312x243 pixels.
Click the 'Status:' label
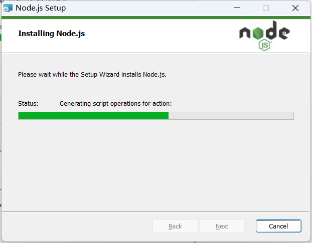[28, 104]
